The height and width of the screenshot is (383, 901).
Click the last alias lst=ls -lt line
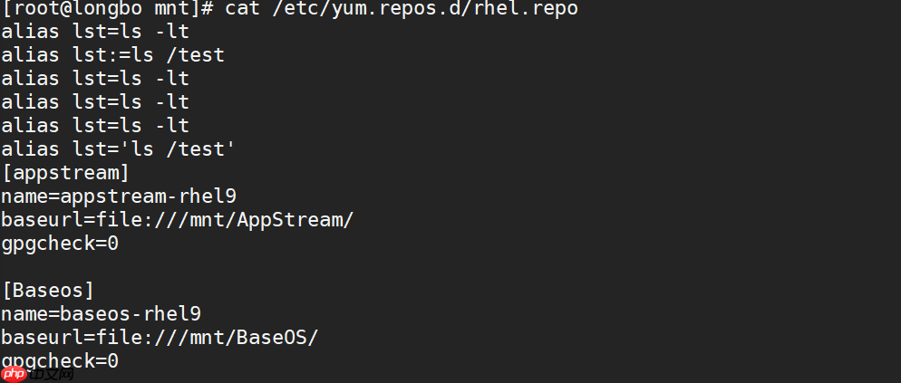(x=95, y=126)
